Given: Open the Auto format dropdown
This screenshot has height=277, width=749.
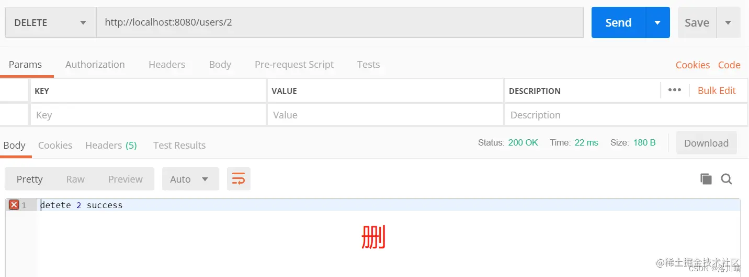Looking at the screenshot, I should (189, 179).
